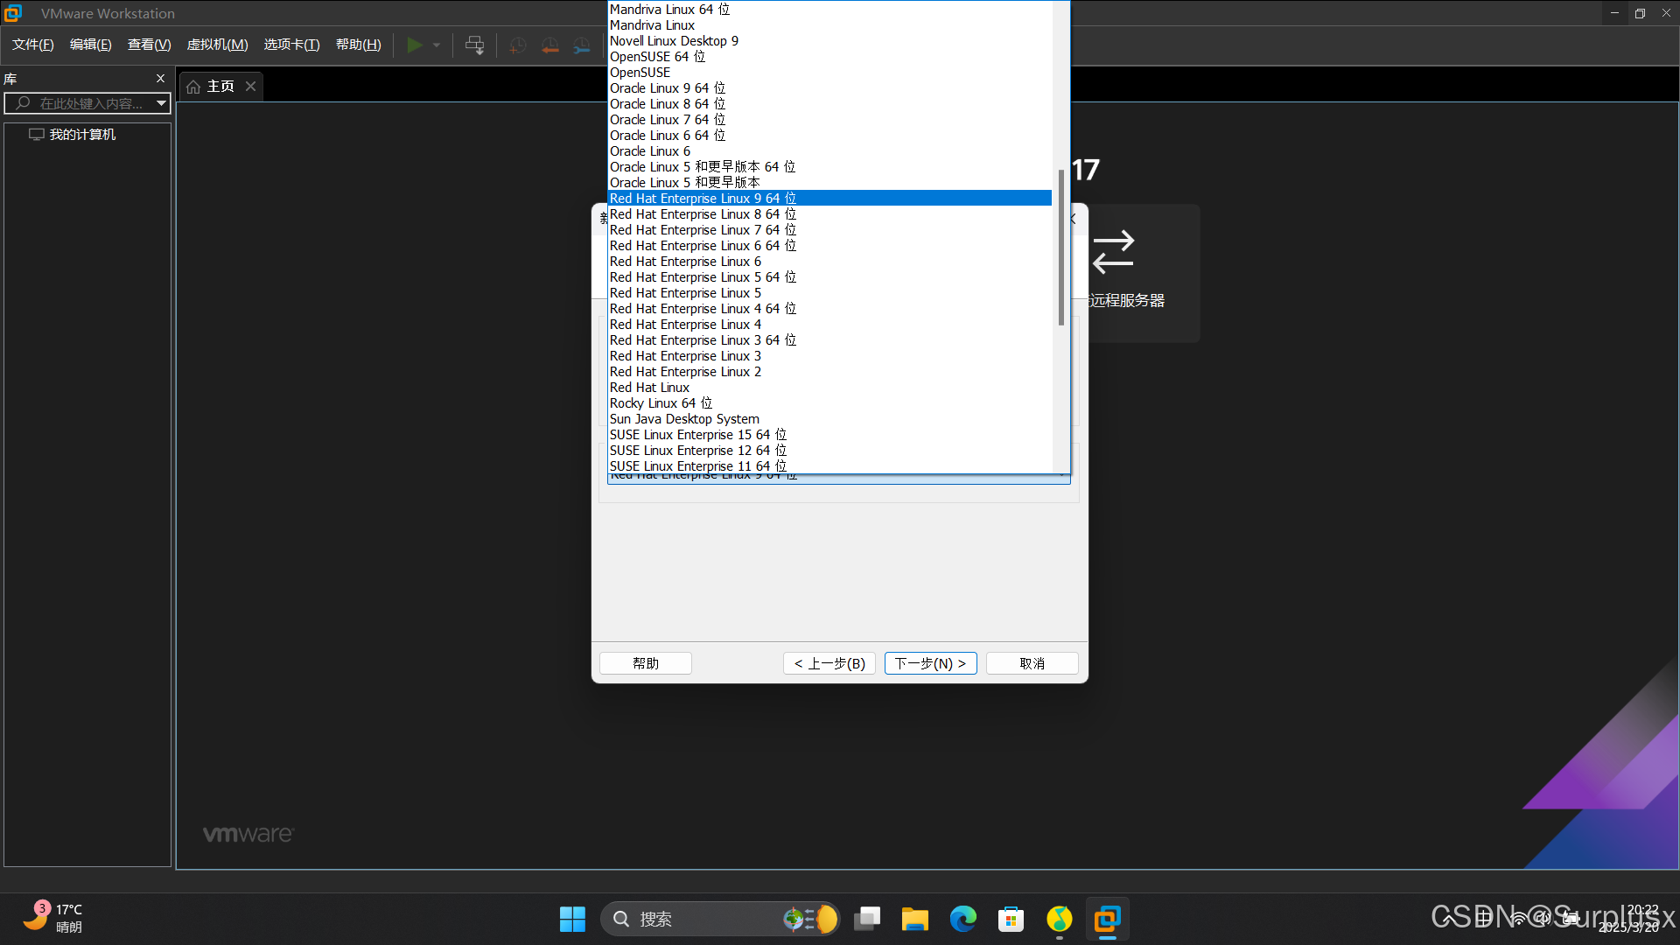Click Send Ctrl+Alt+Del toolbar icon
1680x945 pixels.
[x=474, y=45]
